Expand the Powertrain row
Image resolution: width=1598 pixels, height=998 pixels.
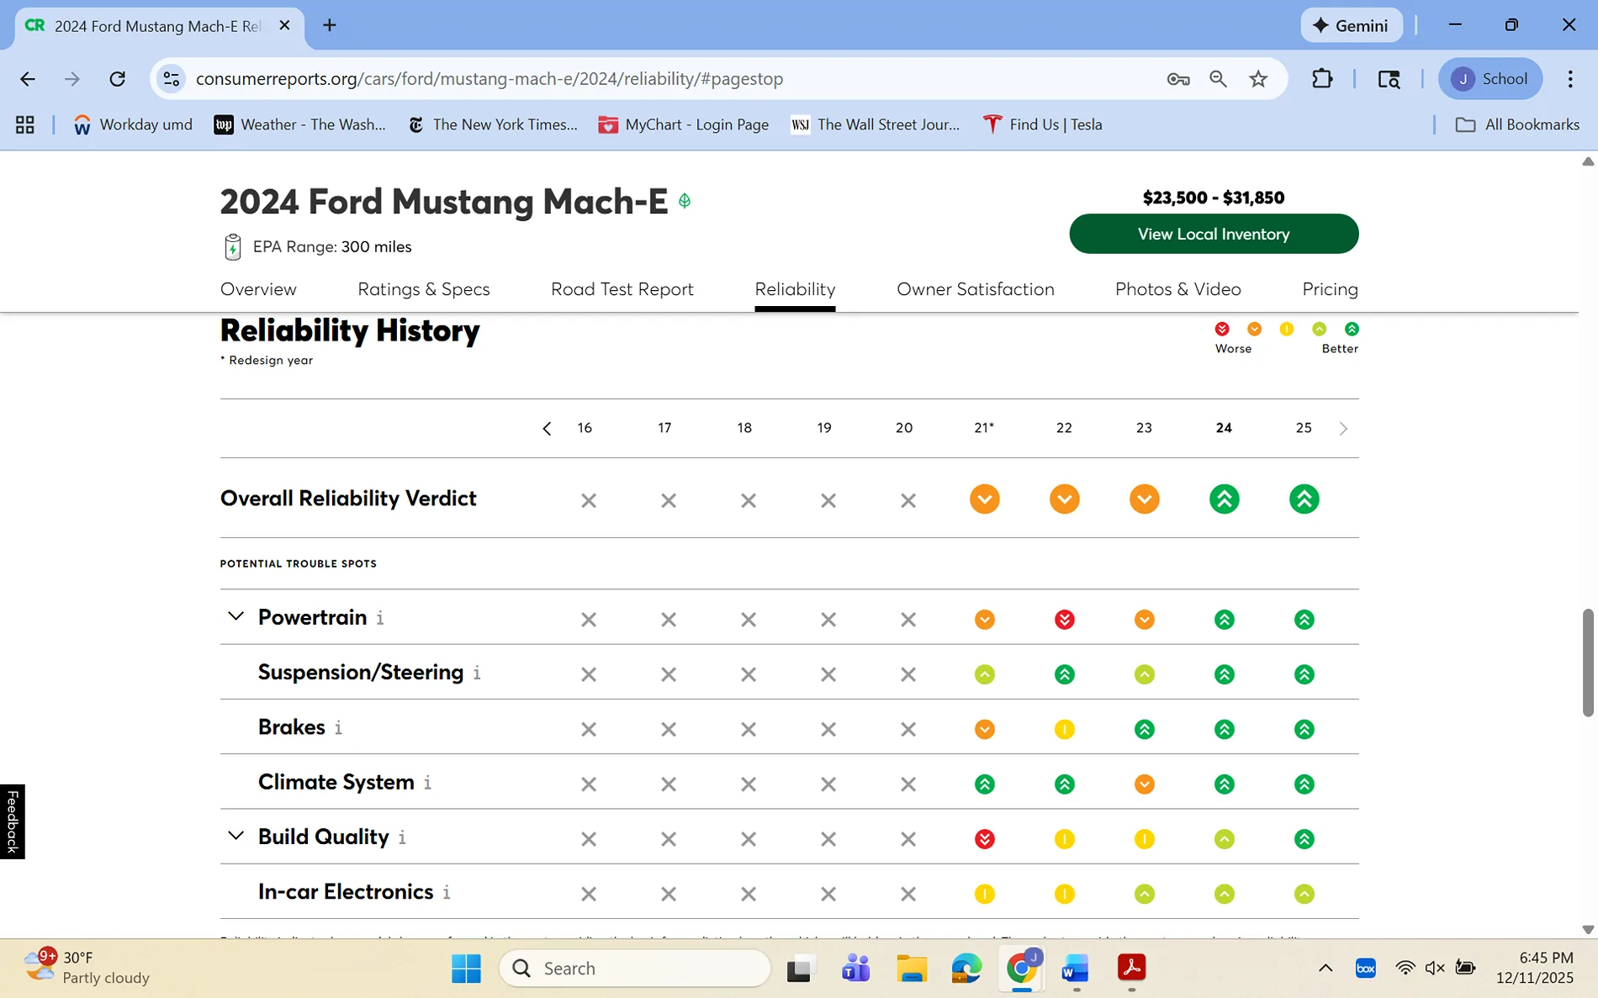click(x=235, y=616)
